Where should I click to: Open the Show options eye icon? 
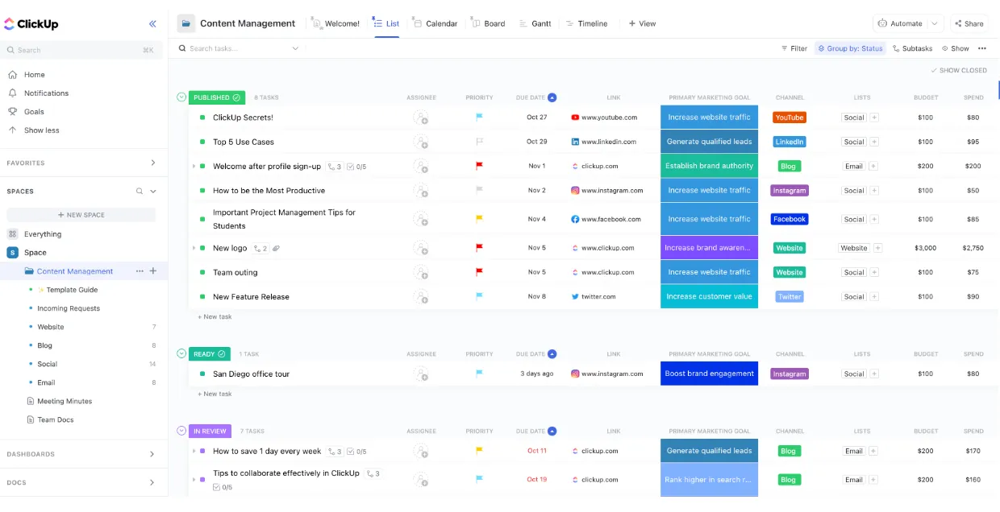pos(956,48)
